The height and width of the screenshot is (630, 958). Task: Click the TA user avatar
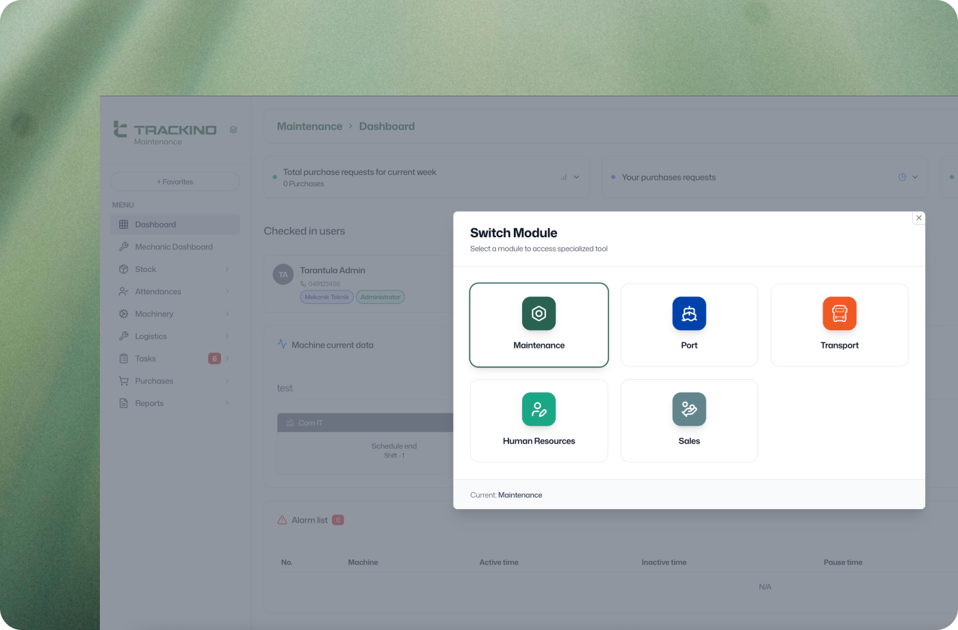pos(283,275)
